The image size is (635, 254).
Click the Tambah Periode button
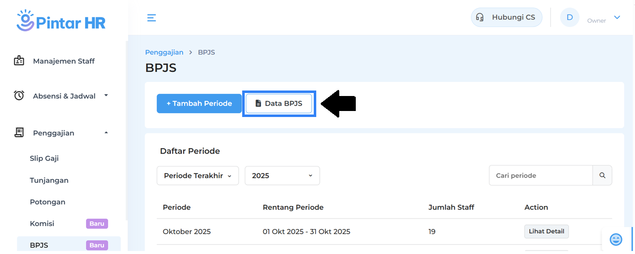coord(199,103)
